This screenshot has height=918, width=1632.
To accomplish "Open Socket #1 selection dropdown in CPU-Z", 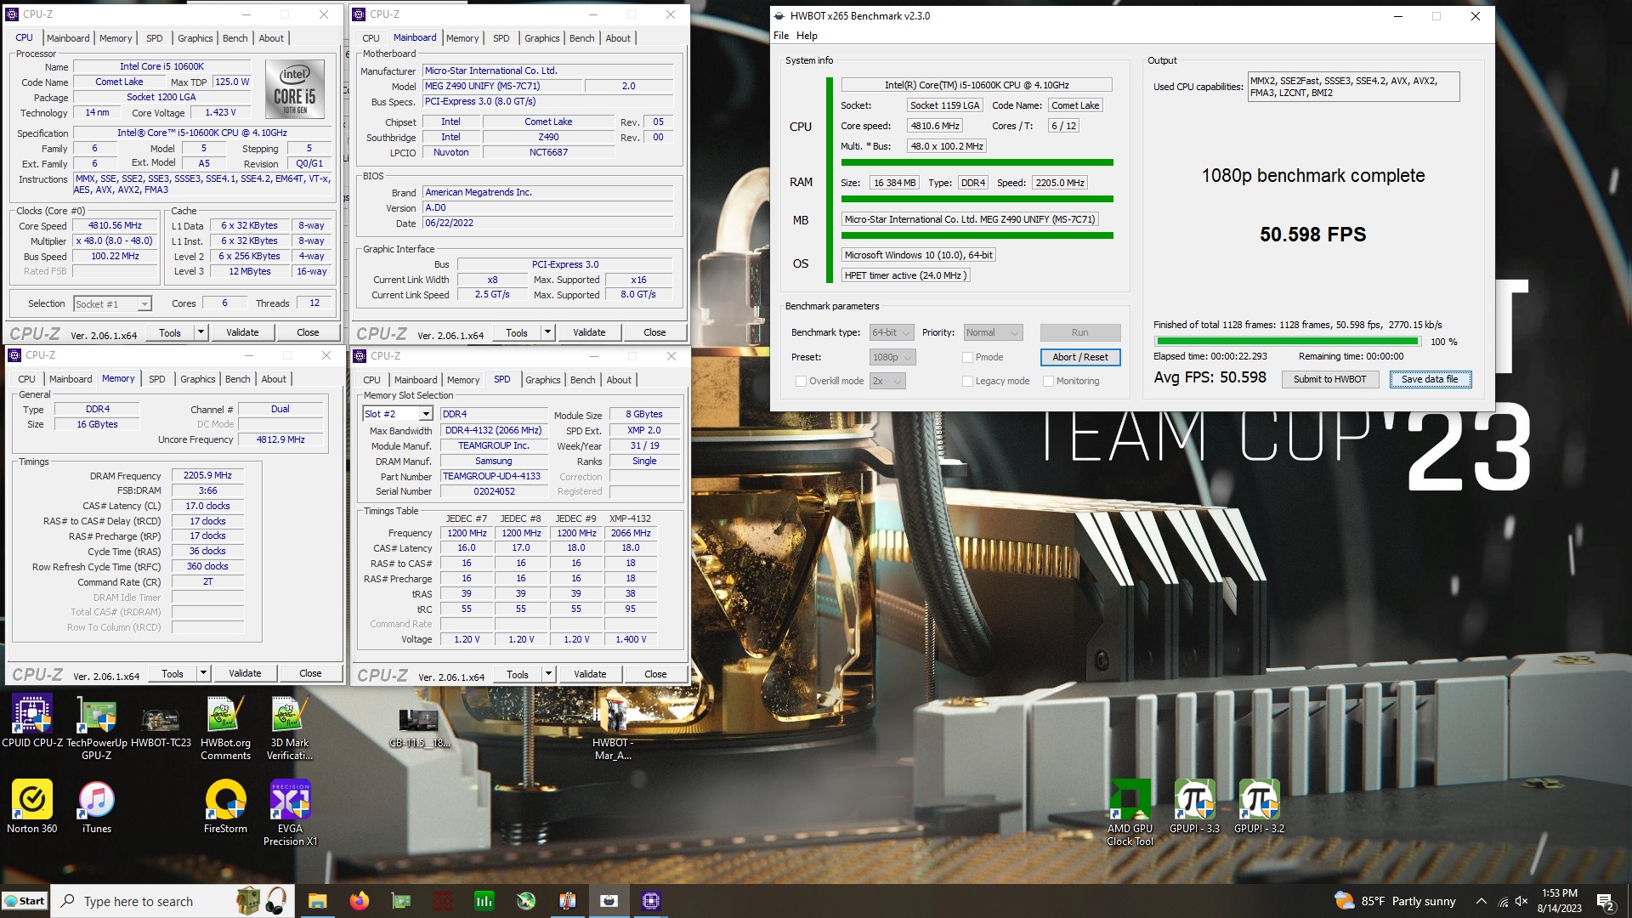I will click(112, 304).
